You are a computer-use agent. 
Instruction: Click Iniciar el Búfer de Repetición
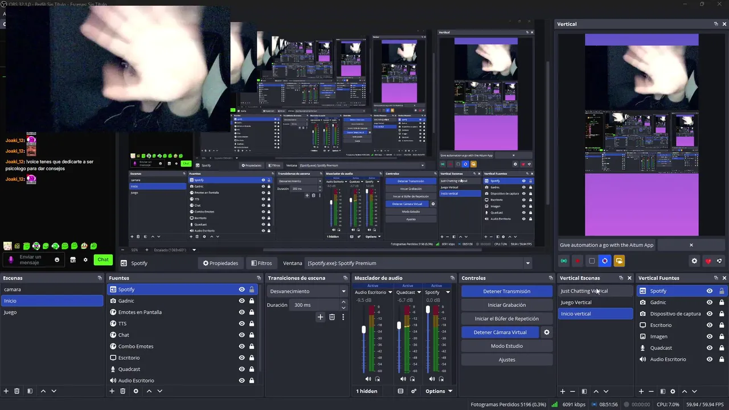coord(507,318)
